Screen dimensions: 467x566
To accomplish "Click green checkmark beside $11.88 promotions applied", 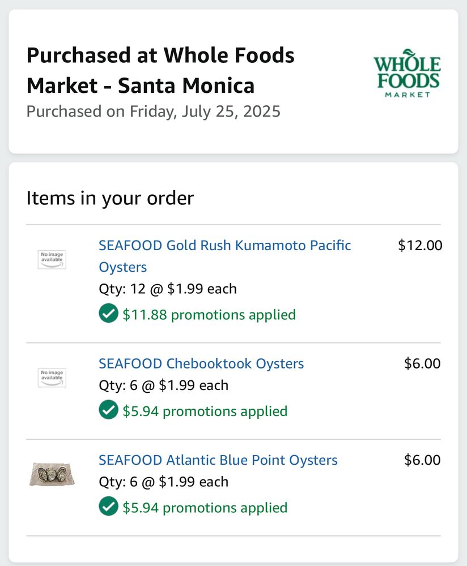I will click(x=108, y=313).
